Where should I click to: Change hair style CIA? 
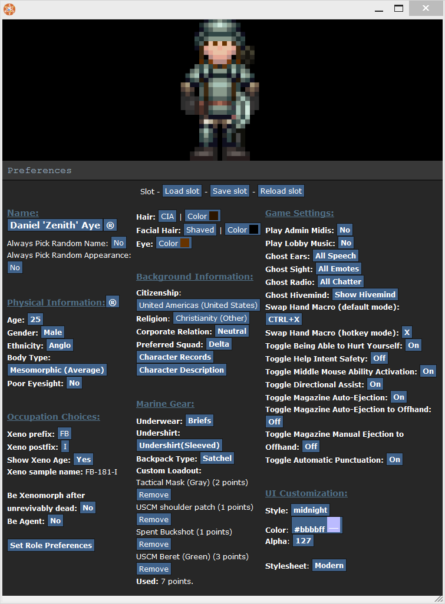(x=167, y=217)
